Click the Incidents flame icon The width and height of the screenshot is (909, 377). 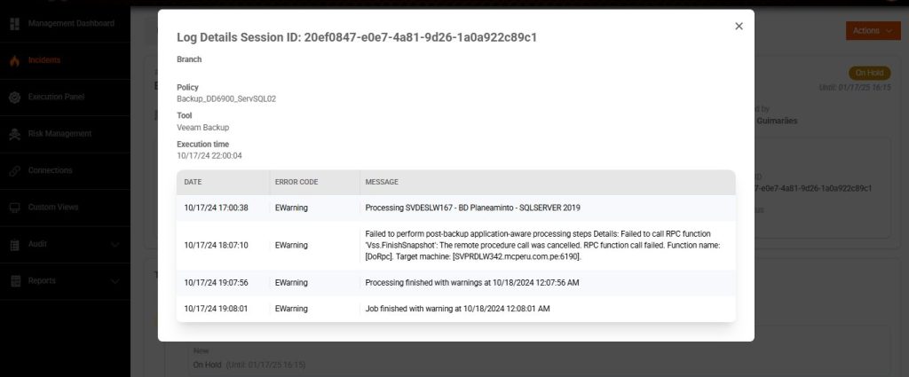point(14,60)
